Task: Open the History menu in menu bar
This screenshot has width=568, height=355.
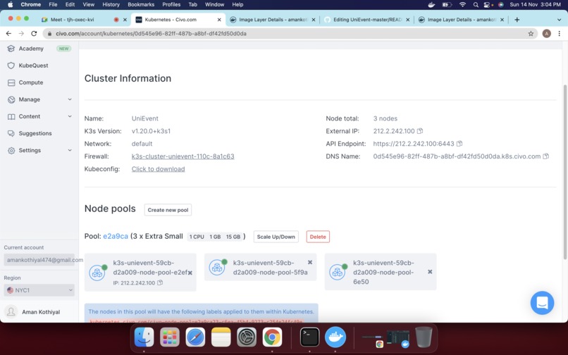Action: 111,4
